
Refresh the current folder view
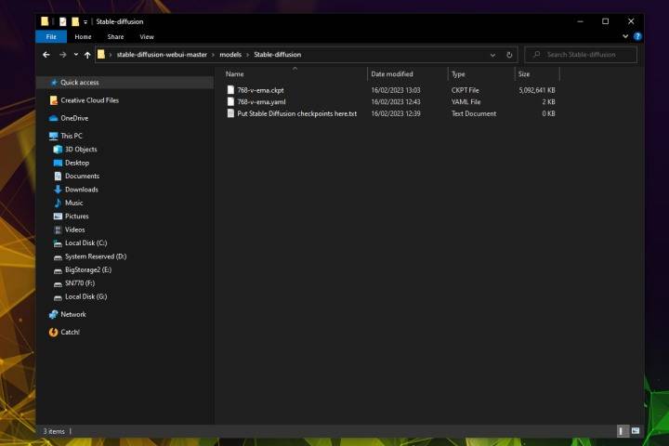[509, 55]
